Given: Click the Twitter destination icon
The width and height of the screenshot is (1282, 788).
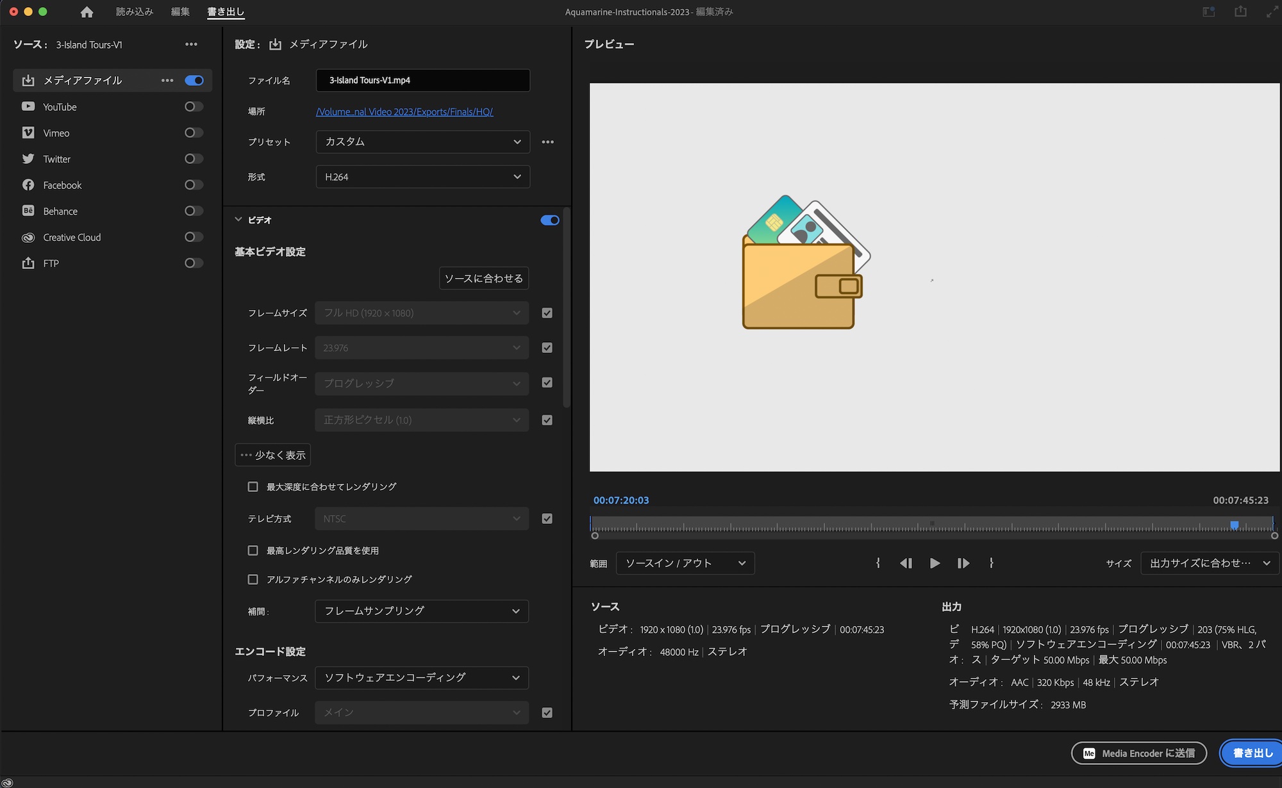Looking at the screenshot, I should point(28,158).
